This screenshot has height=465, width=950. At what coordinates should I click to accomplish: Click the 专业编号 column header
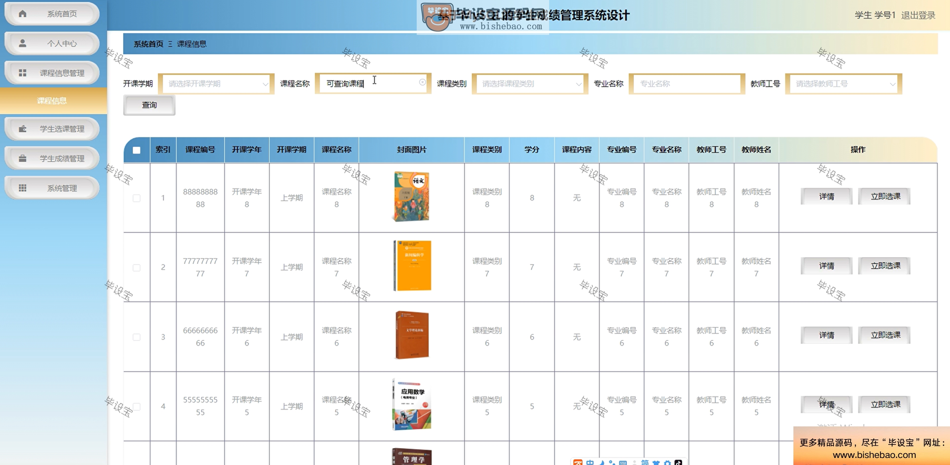click(622, 150)
